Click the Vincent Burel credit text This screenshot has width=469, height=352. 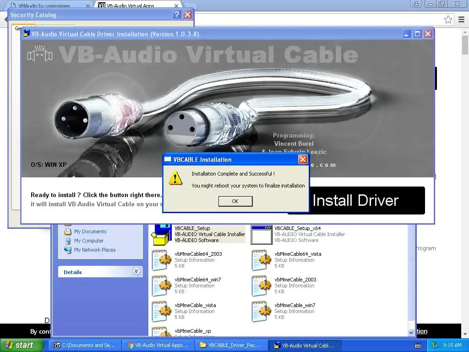294,143
